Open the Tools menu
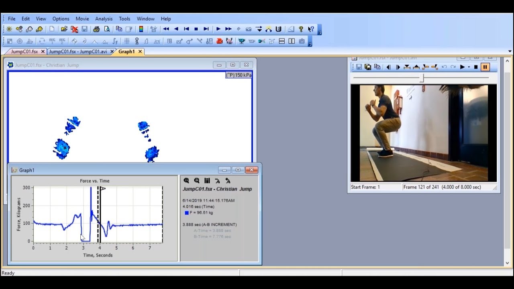The image size is (514, 289). click(x=124, y=18)
